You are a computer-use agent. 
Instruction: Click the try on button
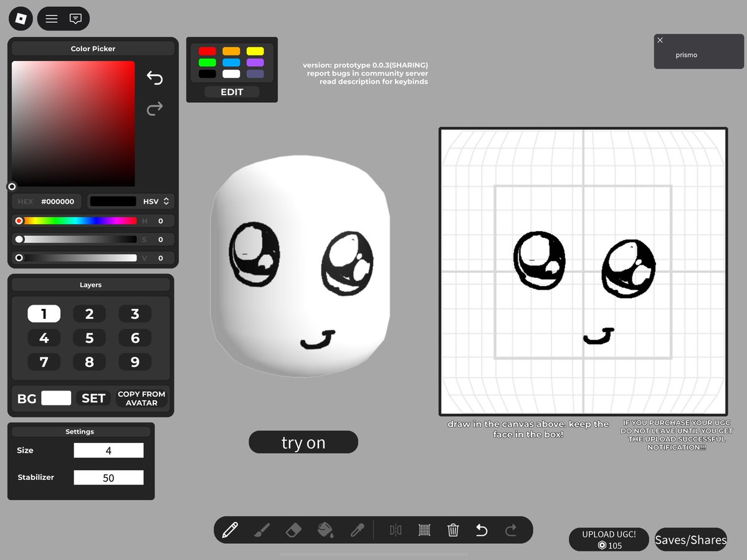point(303,442)
